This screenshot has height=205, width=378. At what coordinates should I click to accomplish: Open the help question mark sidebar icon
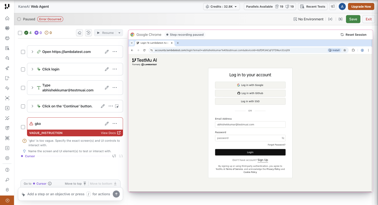tap(7, 170)
